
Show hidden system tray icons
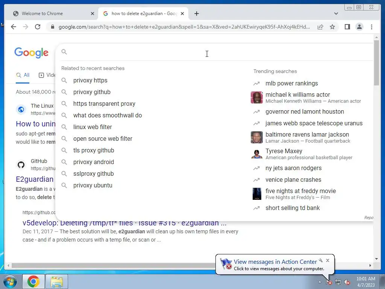coord(320,282)
